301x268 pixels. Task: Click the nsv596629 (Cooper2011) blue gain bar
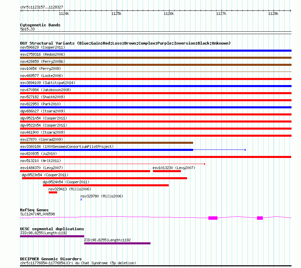156,51
